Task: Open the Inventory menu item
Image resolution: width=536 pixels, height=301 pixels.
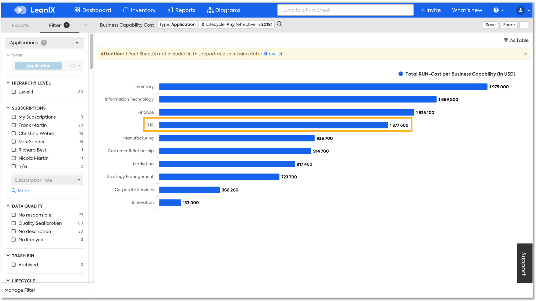Action: click(x=139, y=10)
